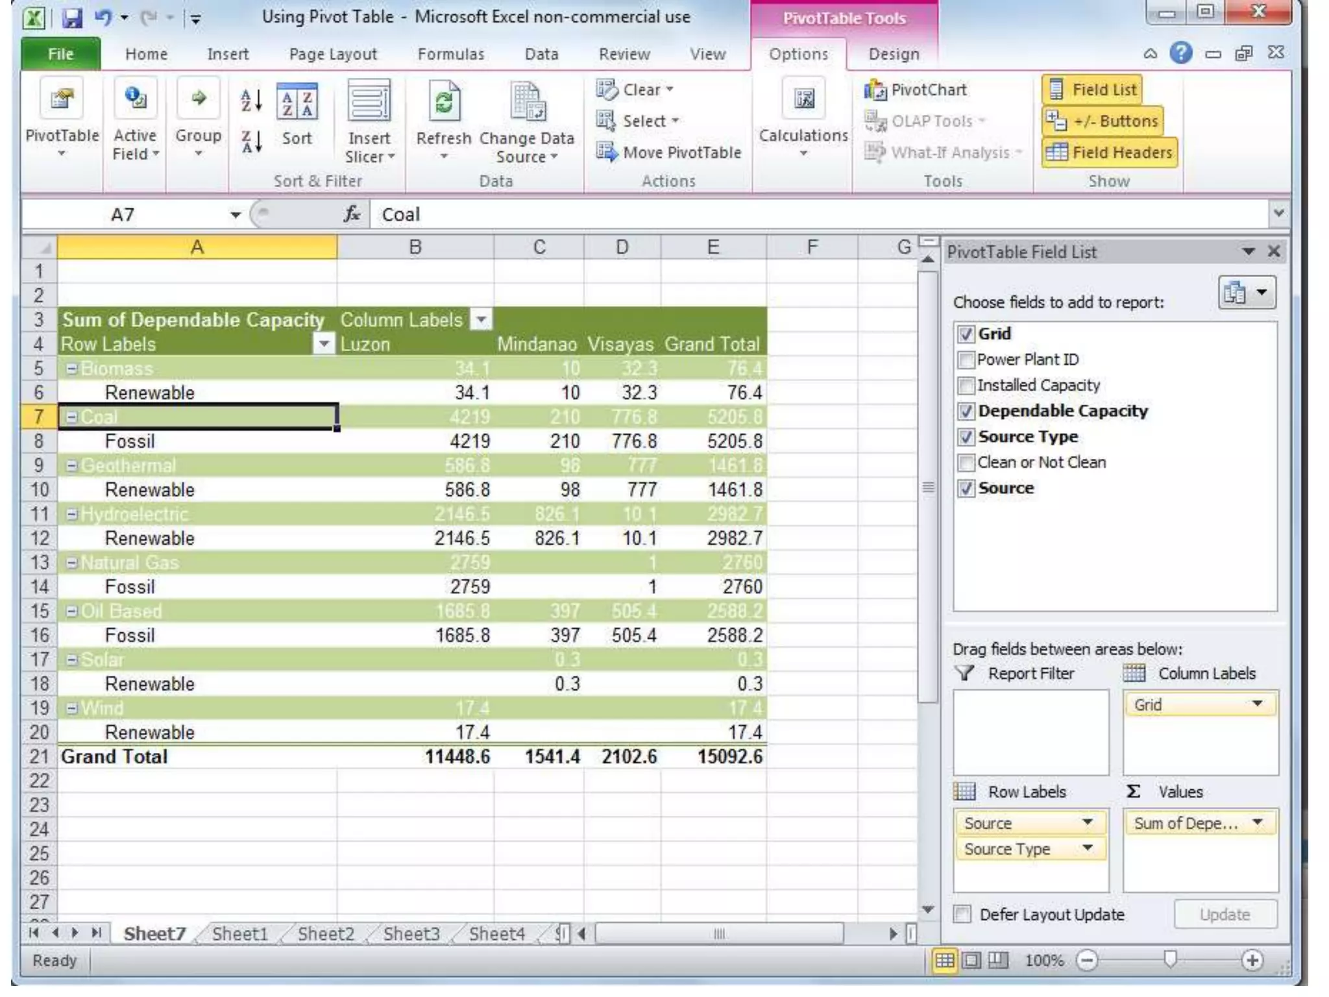This screenshot has height=997, width=1329.
Task: Open Grid field dropdown in Column Labels
Action: tap(1257, 704)
